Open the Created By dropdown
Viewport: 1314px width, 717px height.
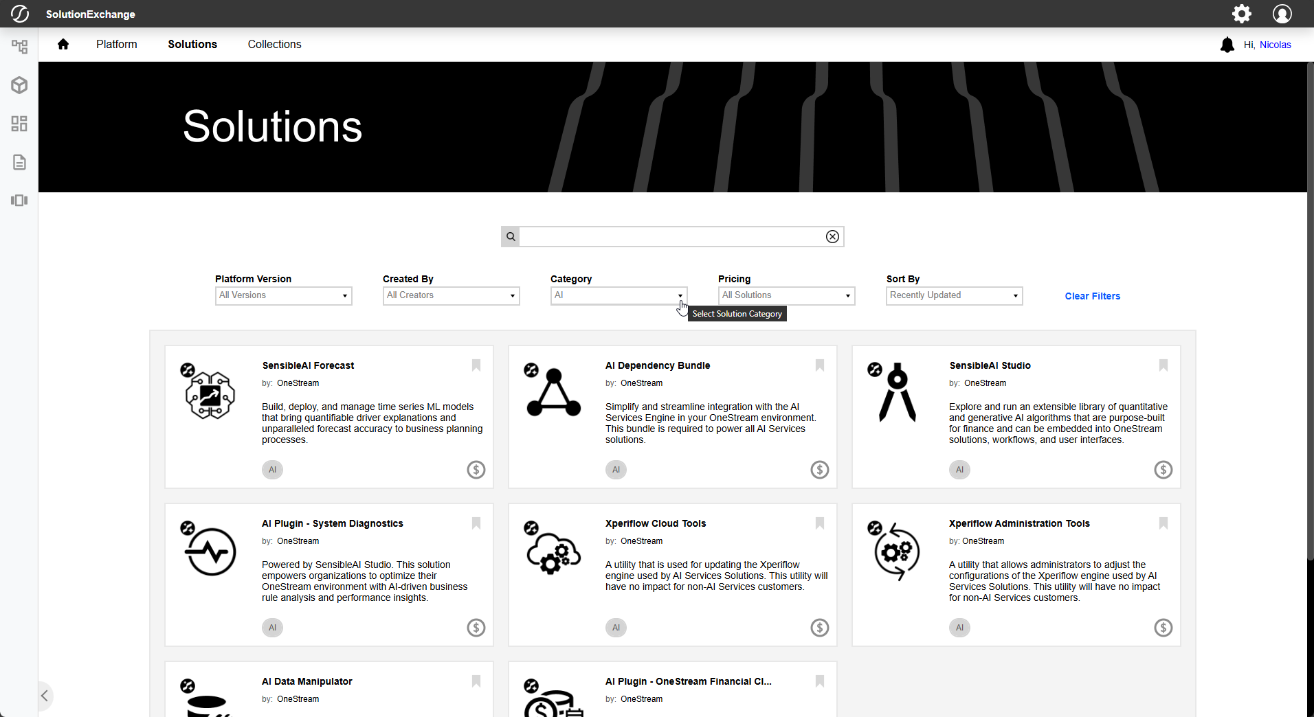point(451,296)
